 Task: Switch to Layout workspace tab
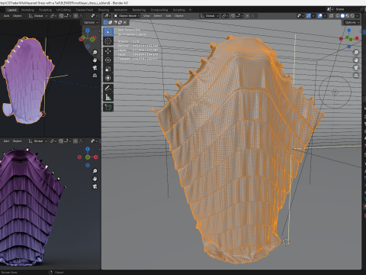point(12,10)
